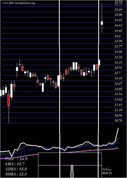Click the 'Price : 14.9' legend text
This screenshot has height=178, width=127.
click(x=16, y=159)
